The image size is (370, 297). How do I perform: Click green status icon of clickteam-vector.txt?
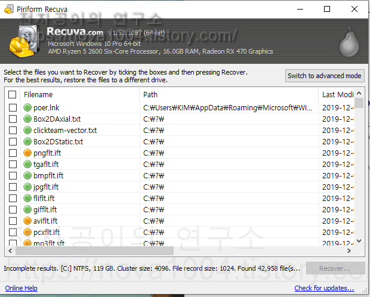(x=27, y=130)
